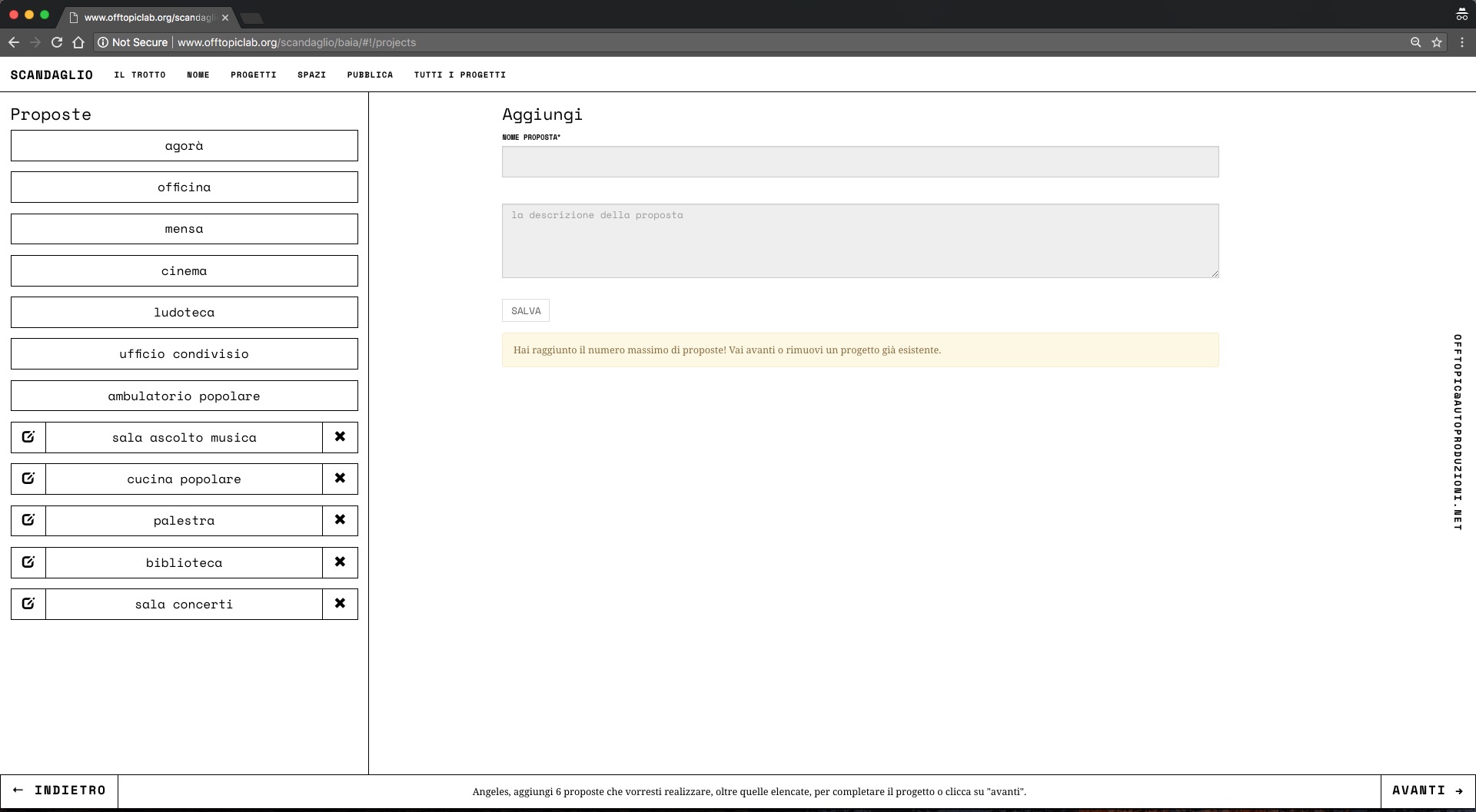
Task: Open a new browser tab
Action: [251, 18]
